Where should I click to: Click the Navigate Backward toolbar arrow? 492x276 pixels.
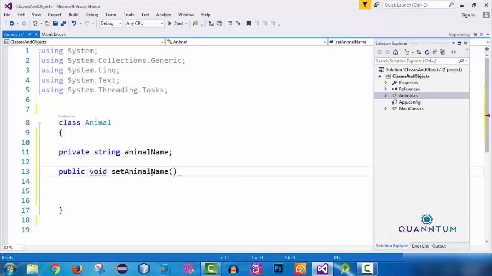point(12,23)
